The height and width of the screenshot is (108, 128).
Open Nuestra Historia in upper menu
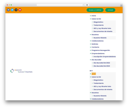(100, 38)
